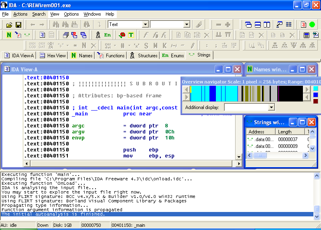
Task: Switch to the Enums tab
Action: pos(173,55)
